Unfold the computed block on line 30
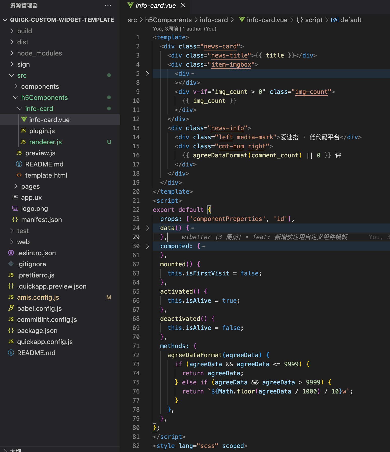This screenshot has height=452, width=390. pos(148,246)
